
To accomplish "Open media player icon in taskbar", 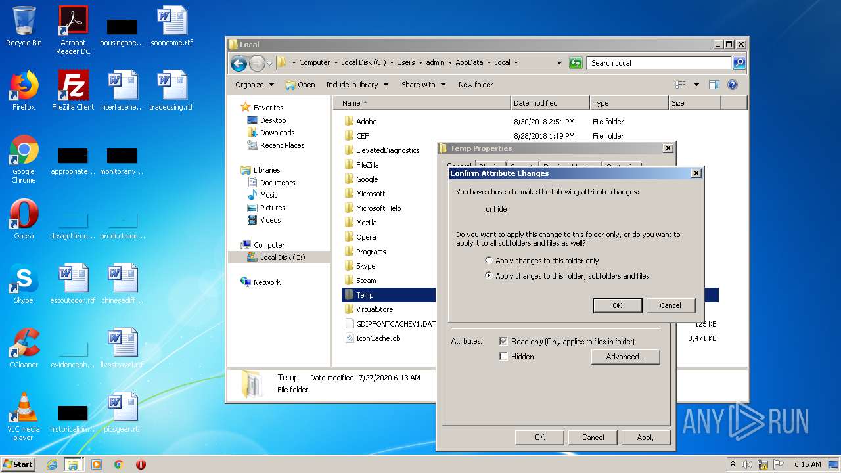I will 97,464.
